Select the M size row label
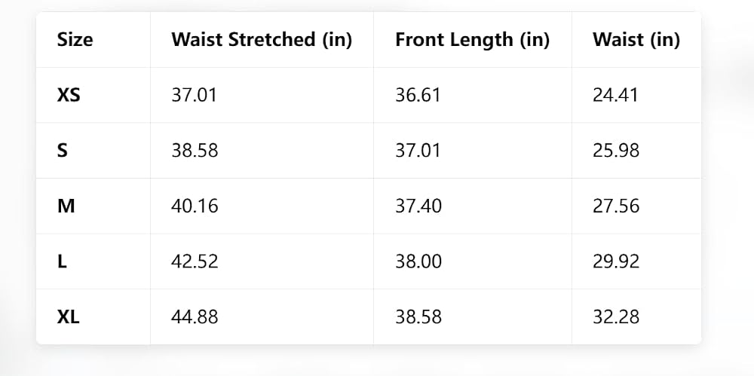This screenshot has width=754, height=376. tap(66, 206)
